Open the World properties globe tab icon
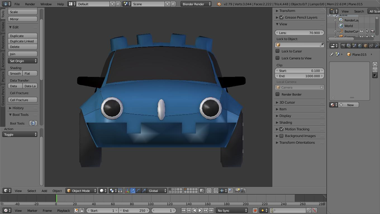Image resolution: width=380 pixels, height=214 pixels. pos(360,46)
